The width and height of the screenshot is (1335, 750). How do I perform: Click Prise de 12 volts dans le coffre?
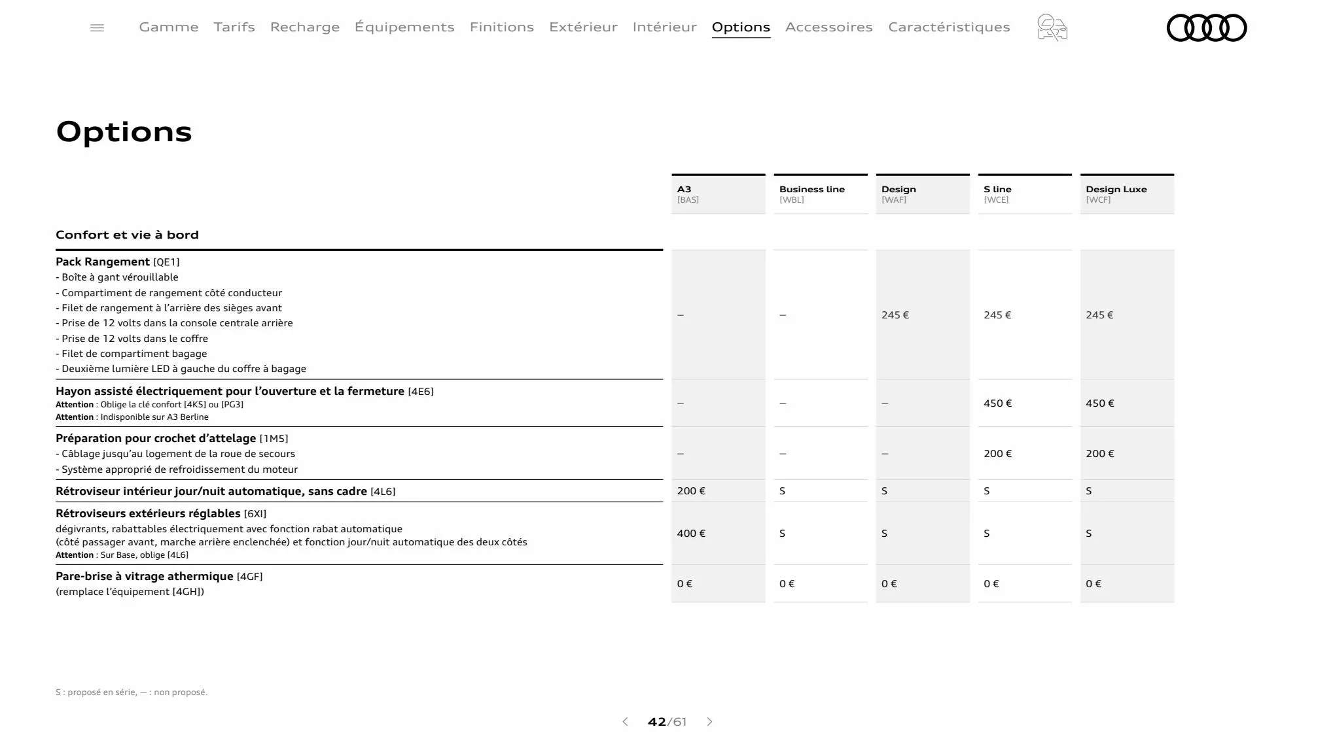(132, 339)
